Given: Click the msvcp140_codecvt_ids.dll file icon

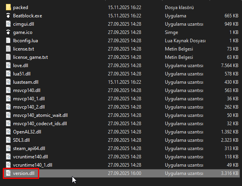Looking at the screenshot, I should 8,124.
